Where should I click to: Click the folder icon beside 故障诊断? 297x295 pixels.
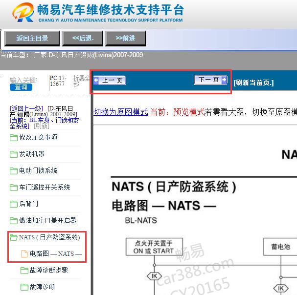(x=24, y=287)
